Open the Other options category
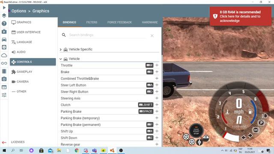This screenshot has height=154, width=274. click(x=33, y=92)
